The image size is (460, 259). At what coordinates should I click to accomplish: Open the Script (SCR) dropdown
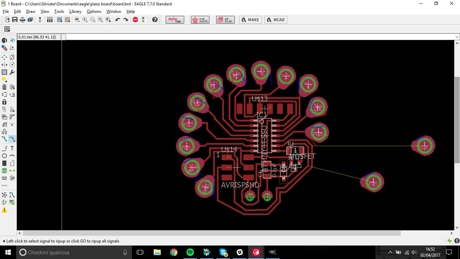point(60,20)
